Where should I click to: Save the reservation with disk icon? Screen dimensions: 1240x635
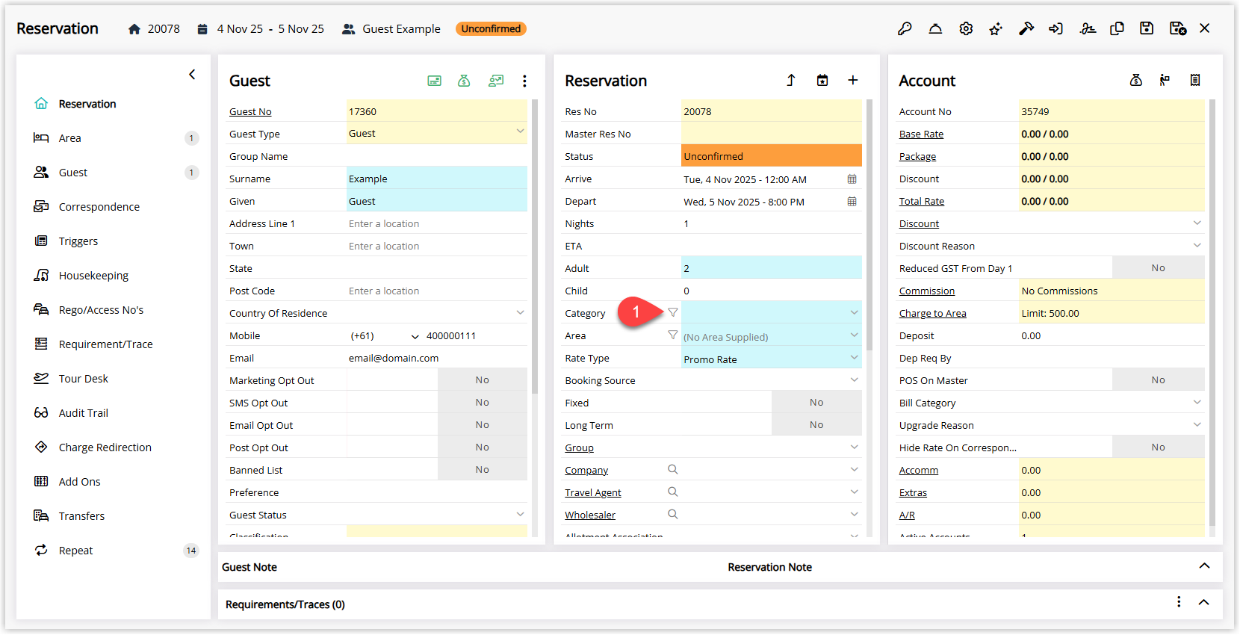tap(1147, 28)
